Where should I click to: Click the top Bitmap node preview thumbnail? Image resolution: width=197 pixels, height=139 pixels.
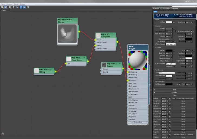[x=67, y=34]
